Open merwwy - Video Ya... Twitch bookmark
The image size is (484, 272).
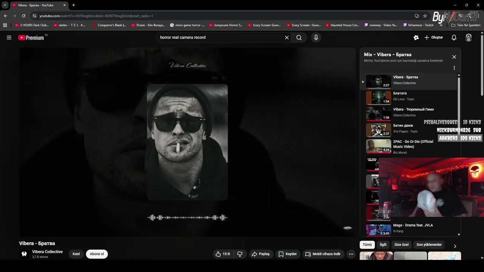pyautogui.click(x=381, y=25)
